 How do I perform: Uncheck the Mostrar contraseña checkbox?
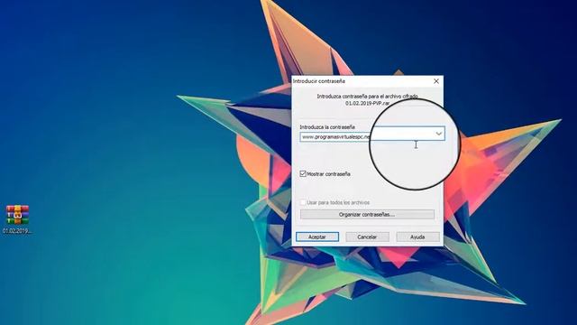pyautogui.click(x=303, y=173)
